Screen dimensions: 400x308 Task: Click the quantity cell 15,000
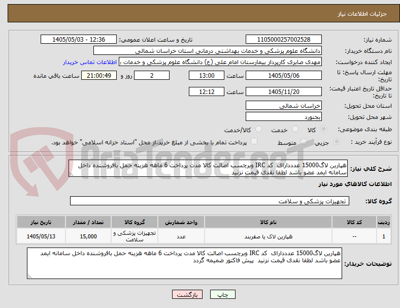(88, 236)
